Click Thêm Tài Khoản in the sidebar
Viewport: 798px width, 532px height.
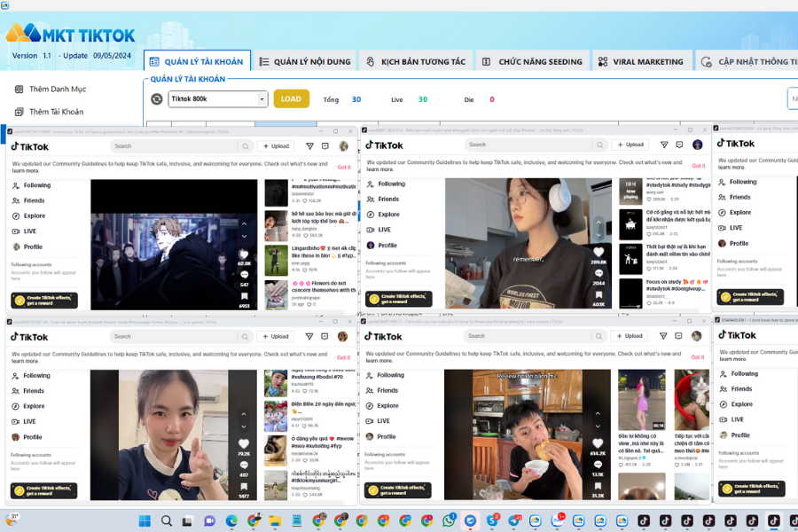49,112
